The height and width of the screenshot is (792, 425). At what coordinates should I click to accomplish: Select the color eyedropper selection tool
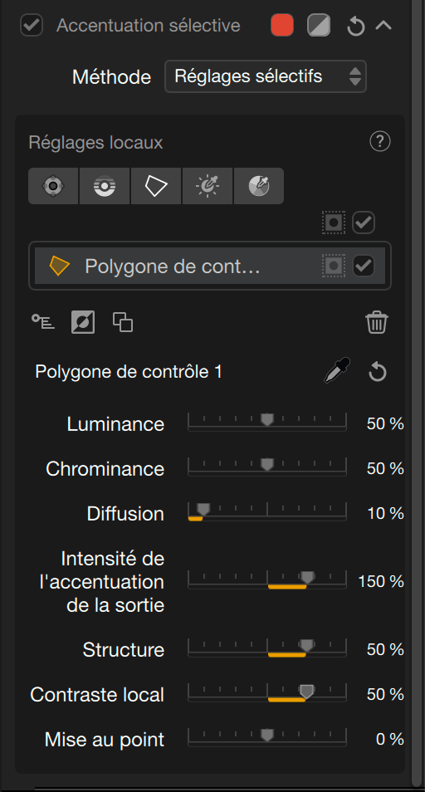coord(259,186)
